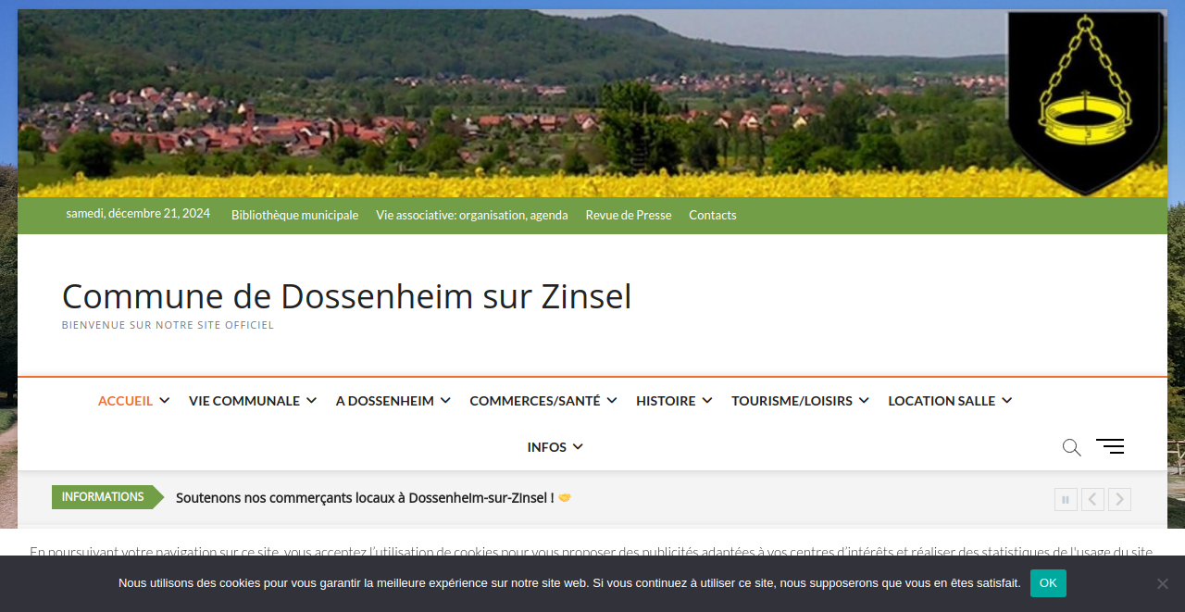Go to the ACCUEIL menu item
This screenshot has width=1185, height=612.
click(125, 401)
